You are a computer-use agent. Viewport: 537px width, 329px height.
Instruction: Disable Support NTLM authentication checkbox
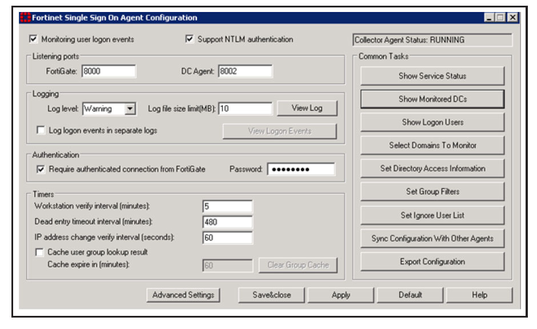[190, 39]
